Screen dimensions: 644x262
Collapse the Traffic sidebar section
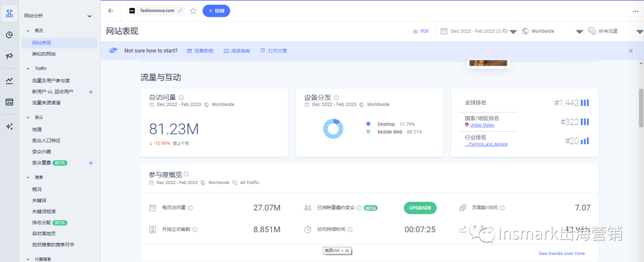(28, 68)
